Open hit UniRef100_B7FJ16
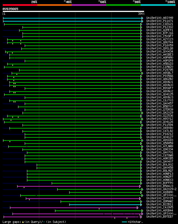Image resolution: width=178 pixels, height=224 pixels. (160, 33)
